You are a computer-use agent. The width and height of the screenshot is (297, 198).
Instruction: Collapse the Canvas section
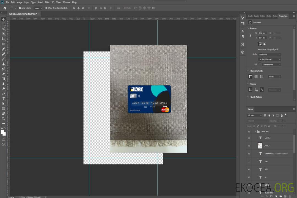coord(249,28)
